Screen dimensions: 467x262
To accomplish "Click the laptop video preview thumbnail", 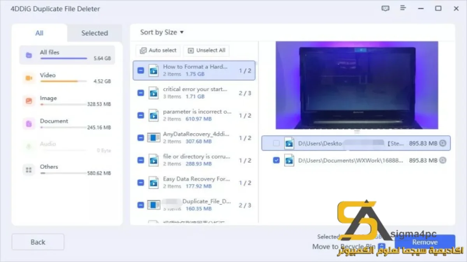I will tap(357, 85).
